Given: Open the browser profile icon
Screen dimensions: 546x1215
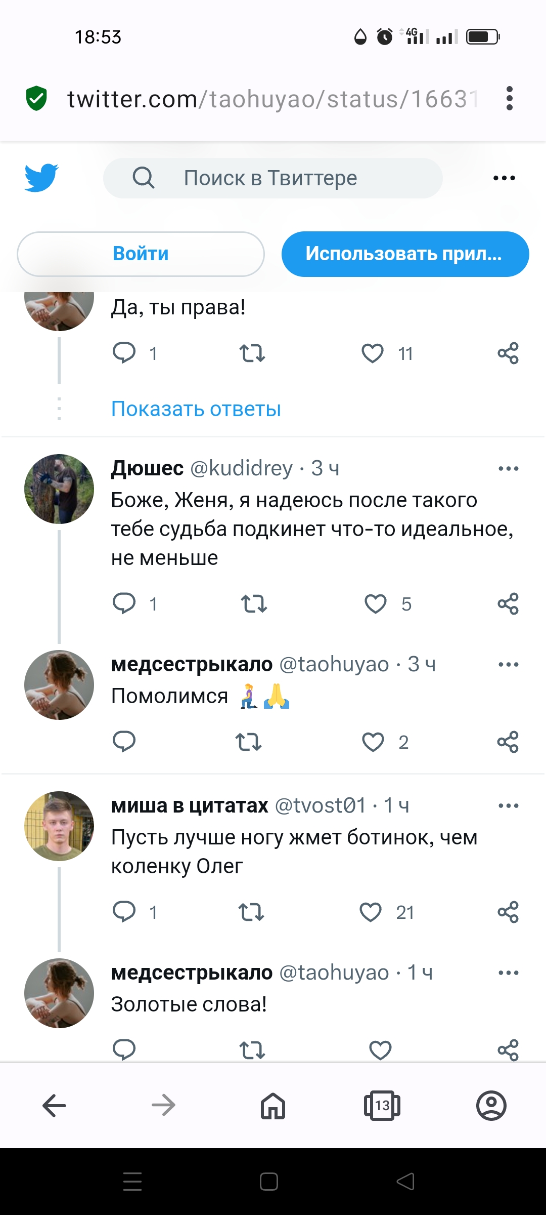Looking at the screenshot, I should click(491, 1106).
